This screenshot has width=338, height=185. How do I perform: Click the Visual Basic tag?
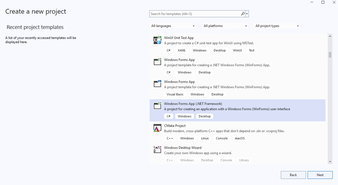[175, 94]
